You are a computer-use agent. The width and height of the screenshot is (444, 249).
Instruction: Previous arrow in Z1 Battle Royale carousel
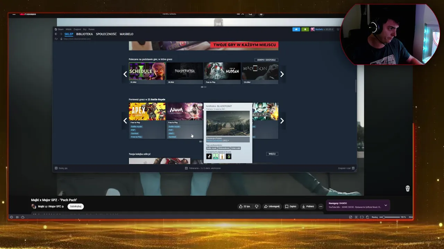[x=125, y=121]
